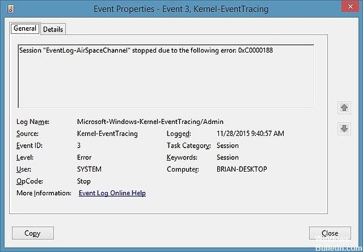
Task: Click the Close button
Action: [x=330, y=233]
